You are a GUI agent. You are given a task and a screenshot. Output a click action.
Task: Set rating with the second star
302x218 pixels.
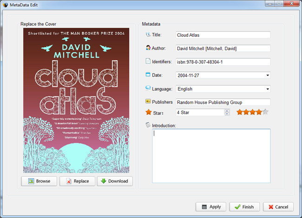pos(246,112)
